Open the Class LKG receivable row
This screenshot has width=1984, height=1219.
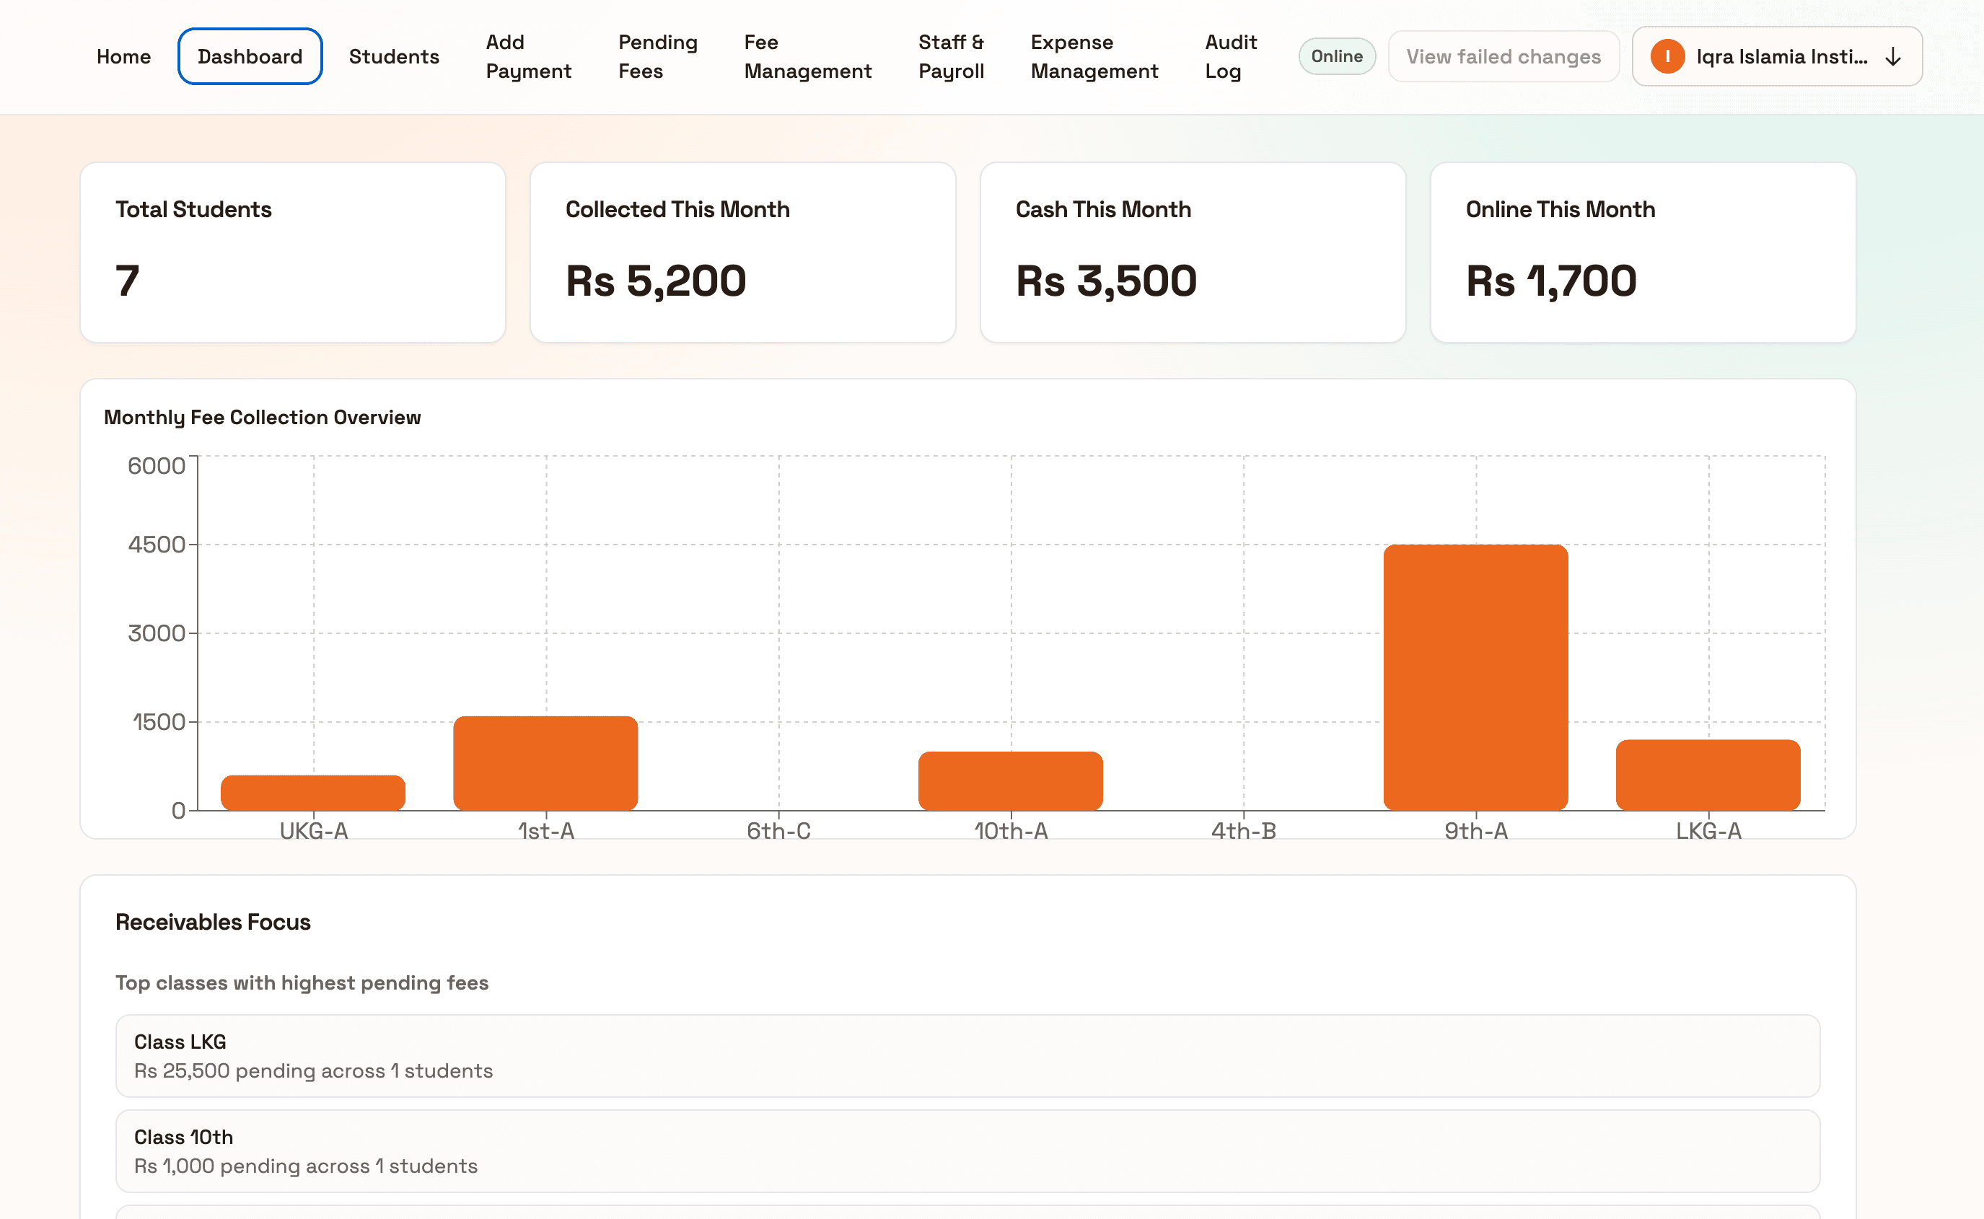967,1056
